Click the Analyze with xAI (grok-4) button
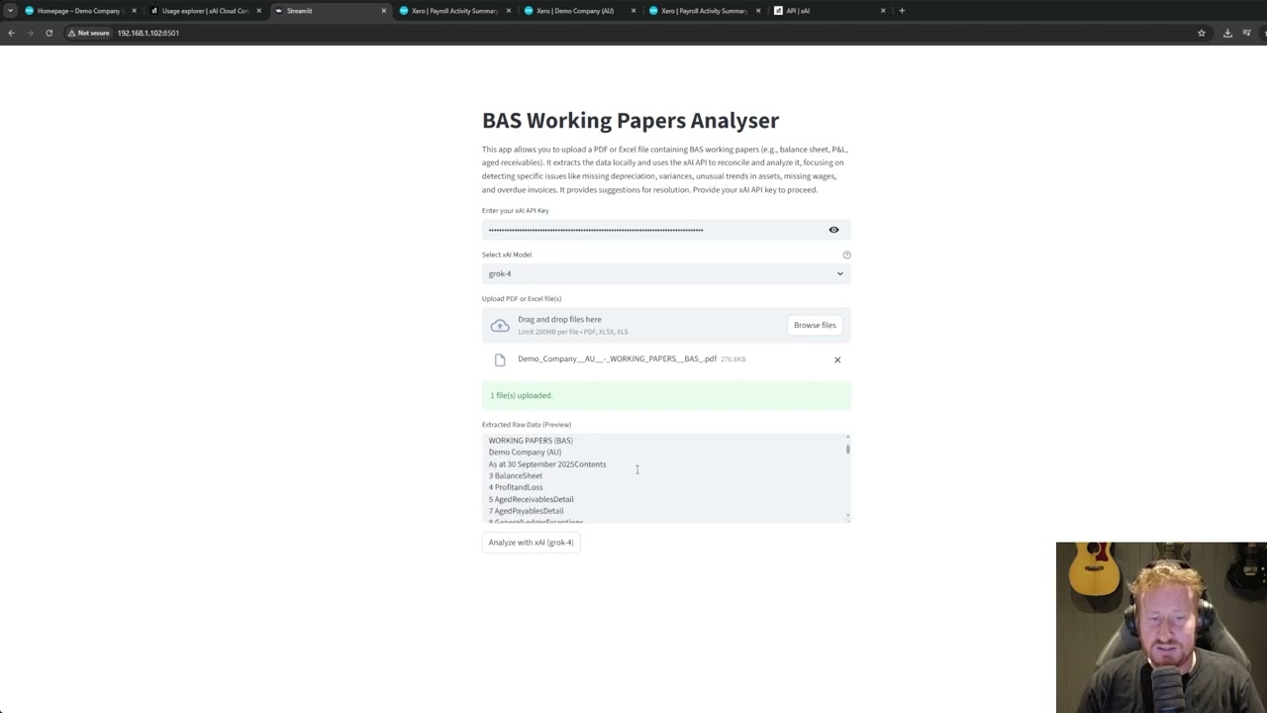This screenshot has height=713, width=1267. [532, 543]
